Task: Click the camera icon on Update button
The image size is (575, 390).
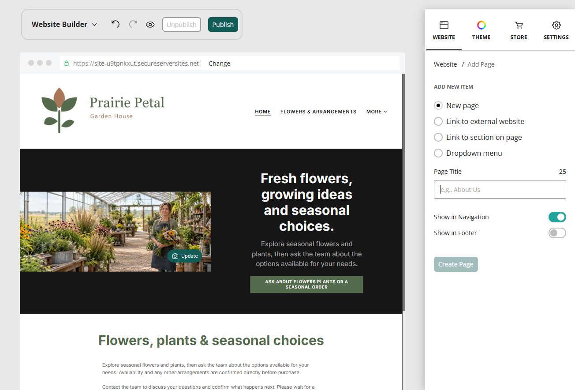Action: click(175, 256)
